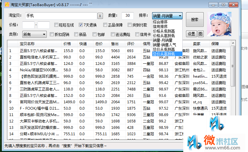
Task: Click seller name heatlin... cell
Action: click(200, 76)
